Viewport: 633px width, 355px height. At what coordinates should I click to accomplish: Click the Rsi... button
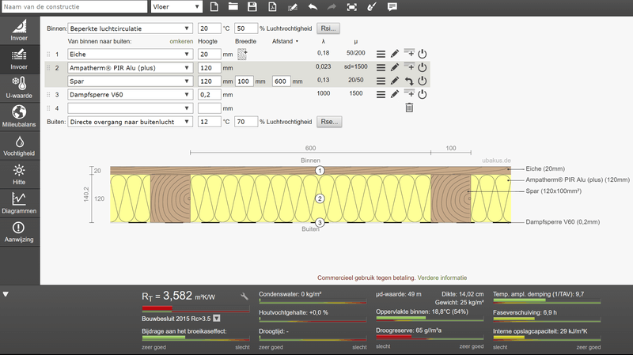point(328,28)
